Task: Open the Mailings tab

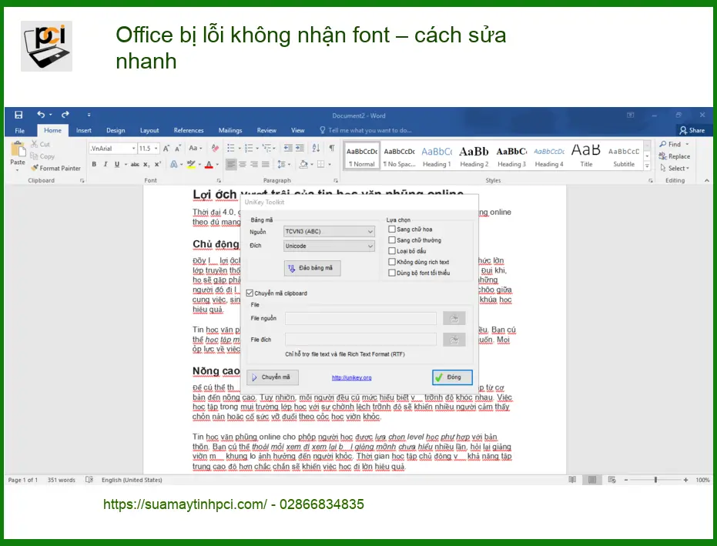Action: [230, 130]
